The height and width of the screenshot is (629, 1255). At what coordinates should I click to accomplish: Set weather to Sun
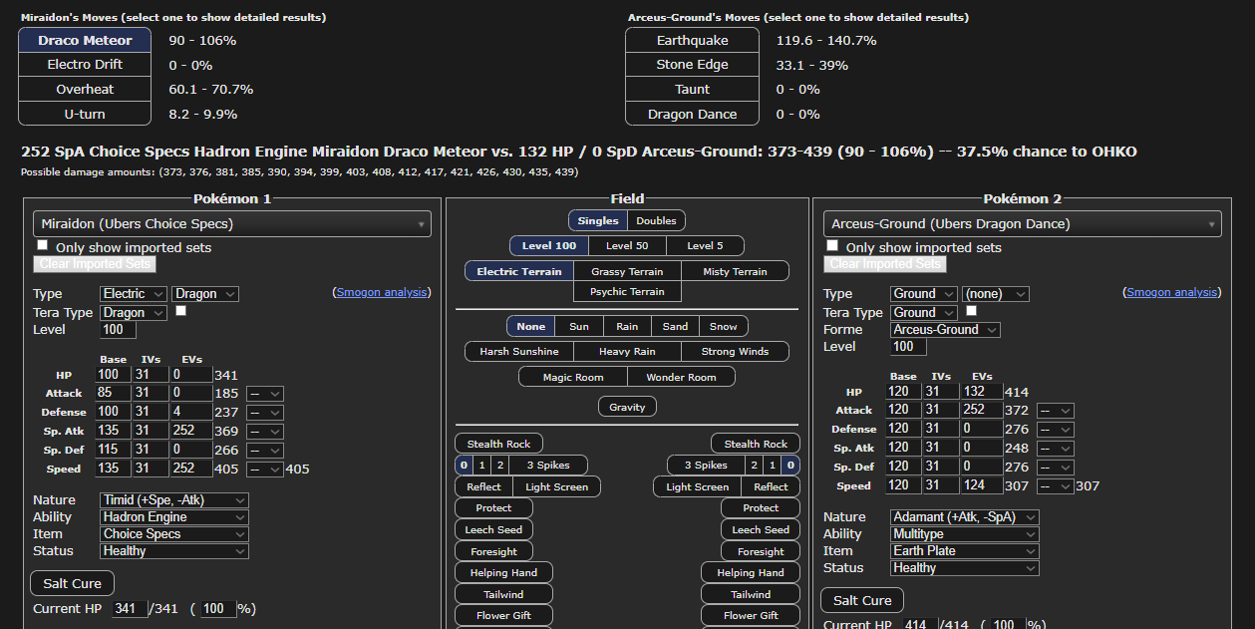click(x=579, y=327)
